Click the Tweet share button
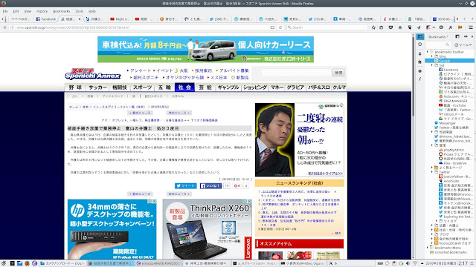Viewport: 476px width, 267px height. pyautogui.click(x=185, y=186)
